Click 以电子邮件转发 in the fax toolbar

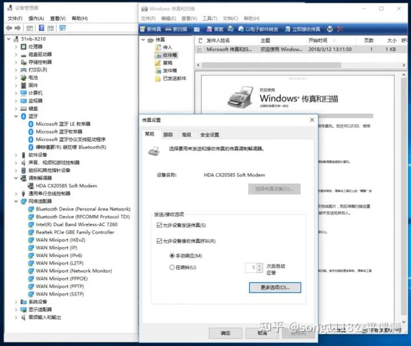pos(258,29)
